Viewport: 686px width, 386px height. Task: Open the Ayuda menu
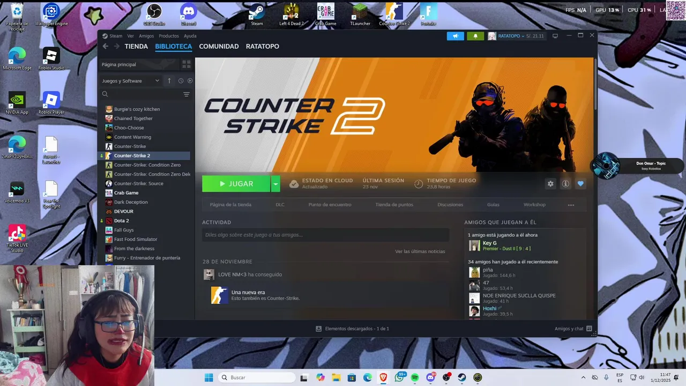tap(190, 36)
